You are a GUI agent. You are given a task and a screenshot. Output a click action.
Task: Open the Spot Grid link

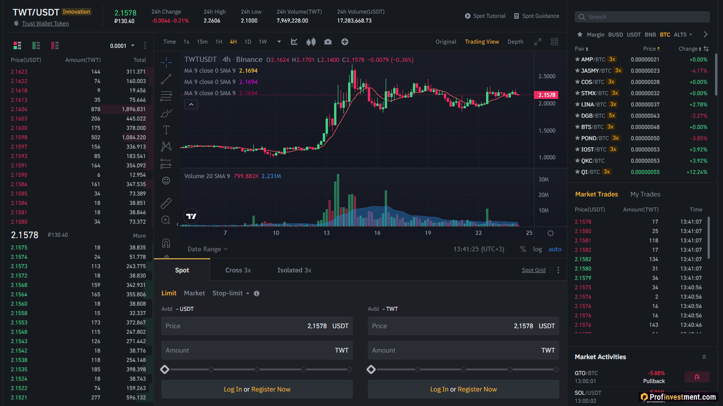click(x=533, y=270)
